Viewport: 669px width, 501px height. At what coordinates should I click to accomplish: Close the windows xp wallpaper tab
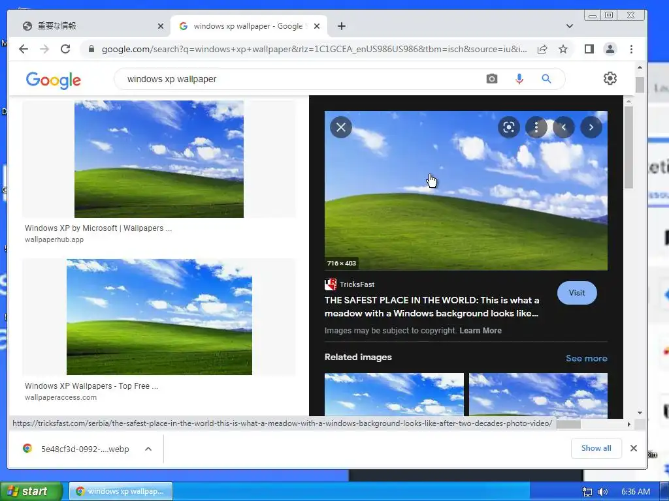(317, 26)
